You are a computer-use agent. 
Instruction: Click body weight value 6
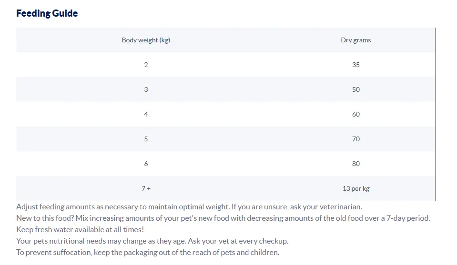pos(146,164)
